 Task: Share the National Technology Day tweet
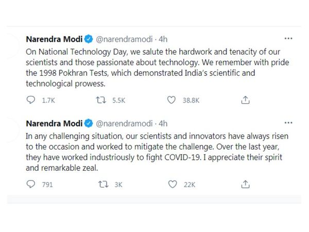(x=245, y=100)
